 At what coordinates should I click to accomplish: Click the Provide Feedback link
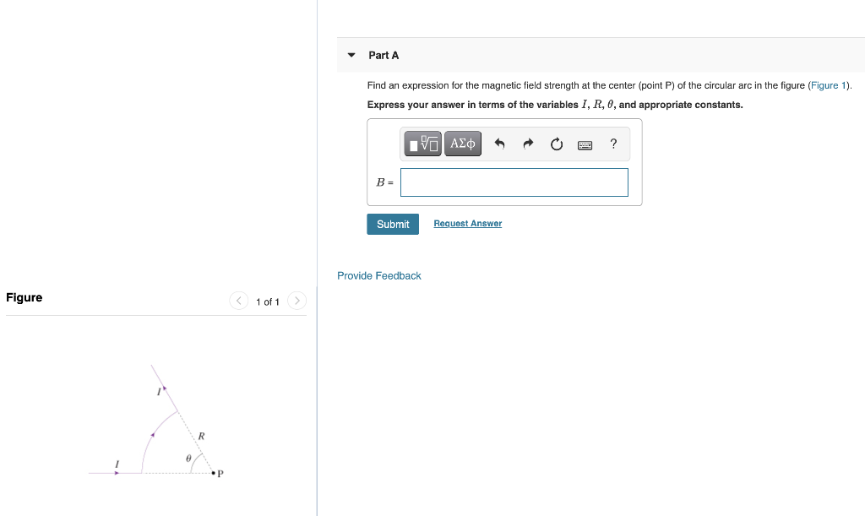click(x=378, y=275)
